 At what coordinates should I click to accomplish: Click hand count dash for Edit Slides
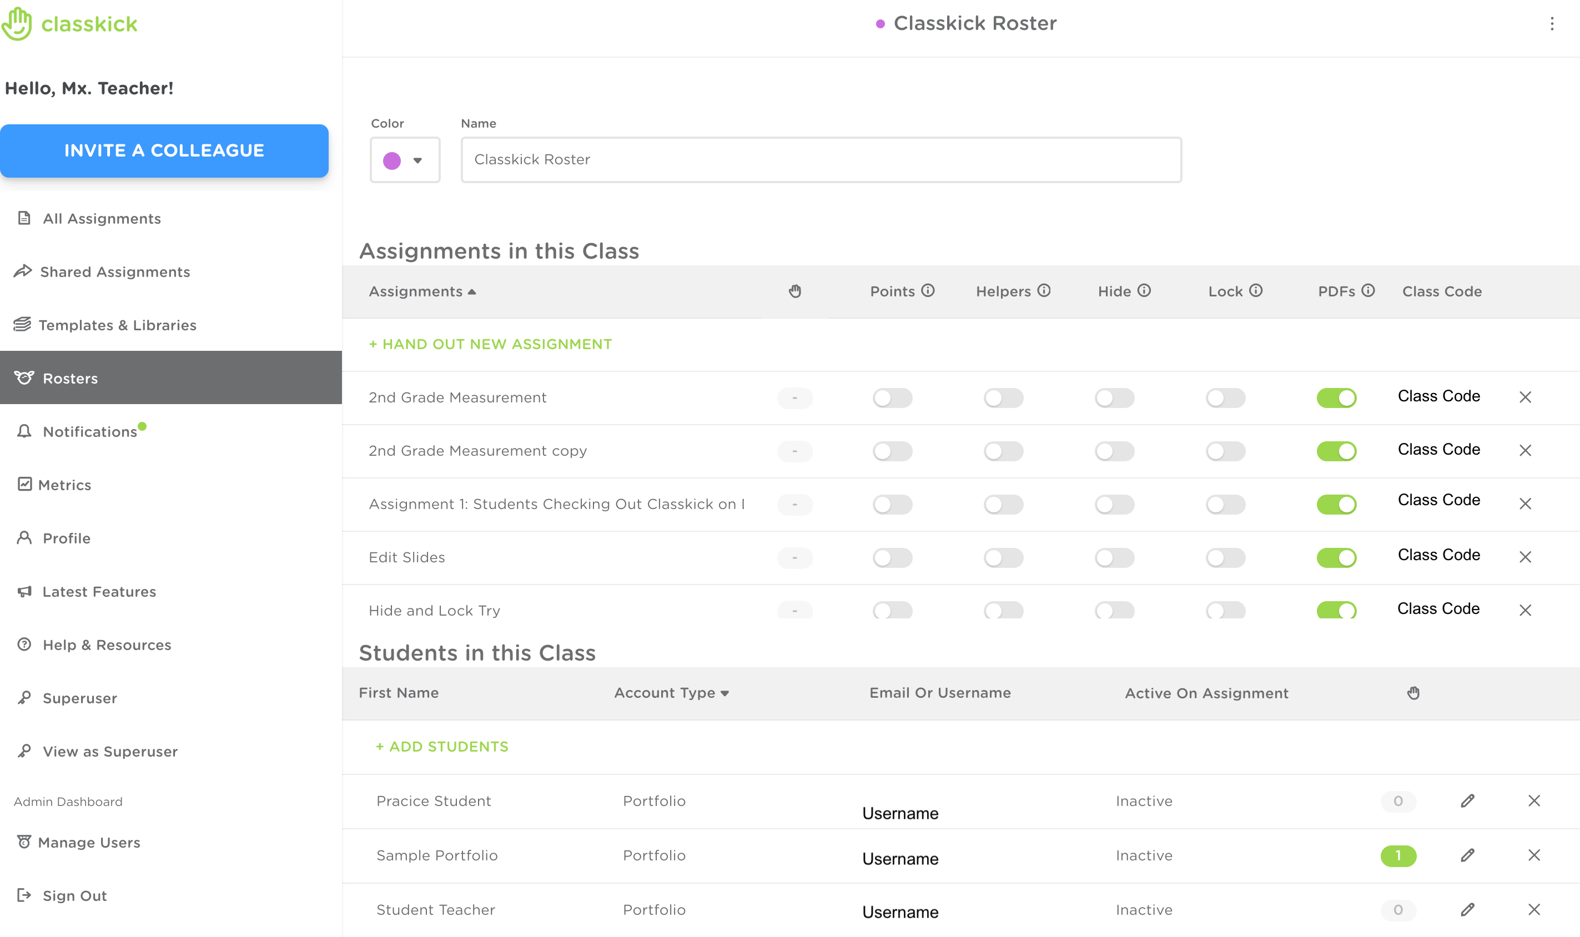[x=794, y=557]
